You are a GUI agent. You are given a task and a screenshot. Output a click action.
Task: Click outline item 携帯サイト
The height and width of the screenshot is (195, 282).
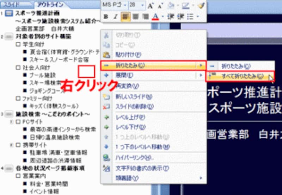(x=35, y=145)
